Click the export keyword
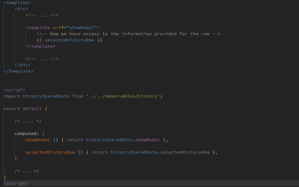Image resolution: width=299 pixels, height=187 pixels. pos(12,109)
